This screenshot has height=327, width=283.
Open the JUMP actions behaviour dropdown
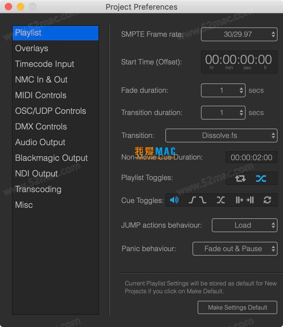(x=245, y=225)
